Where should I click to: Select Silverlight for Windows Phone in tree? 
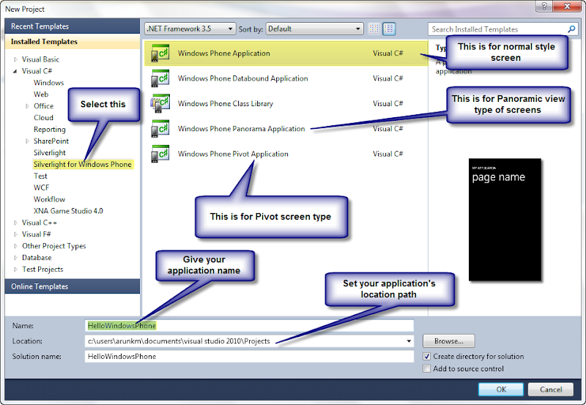coord(83,164)
